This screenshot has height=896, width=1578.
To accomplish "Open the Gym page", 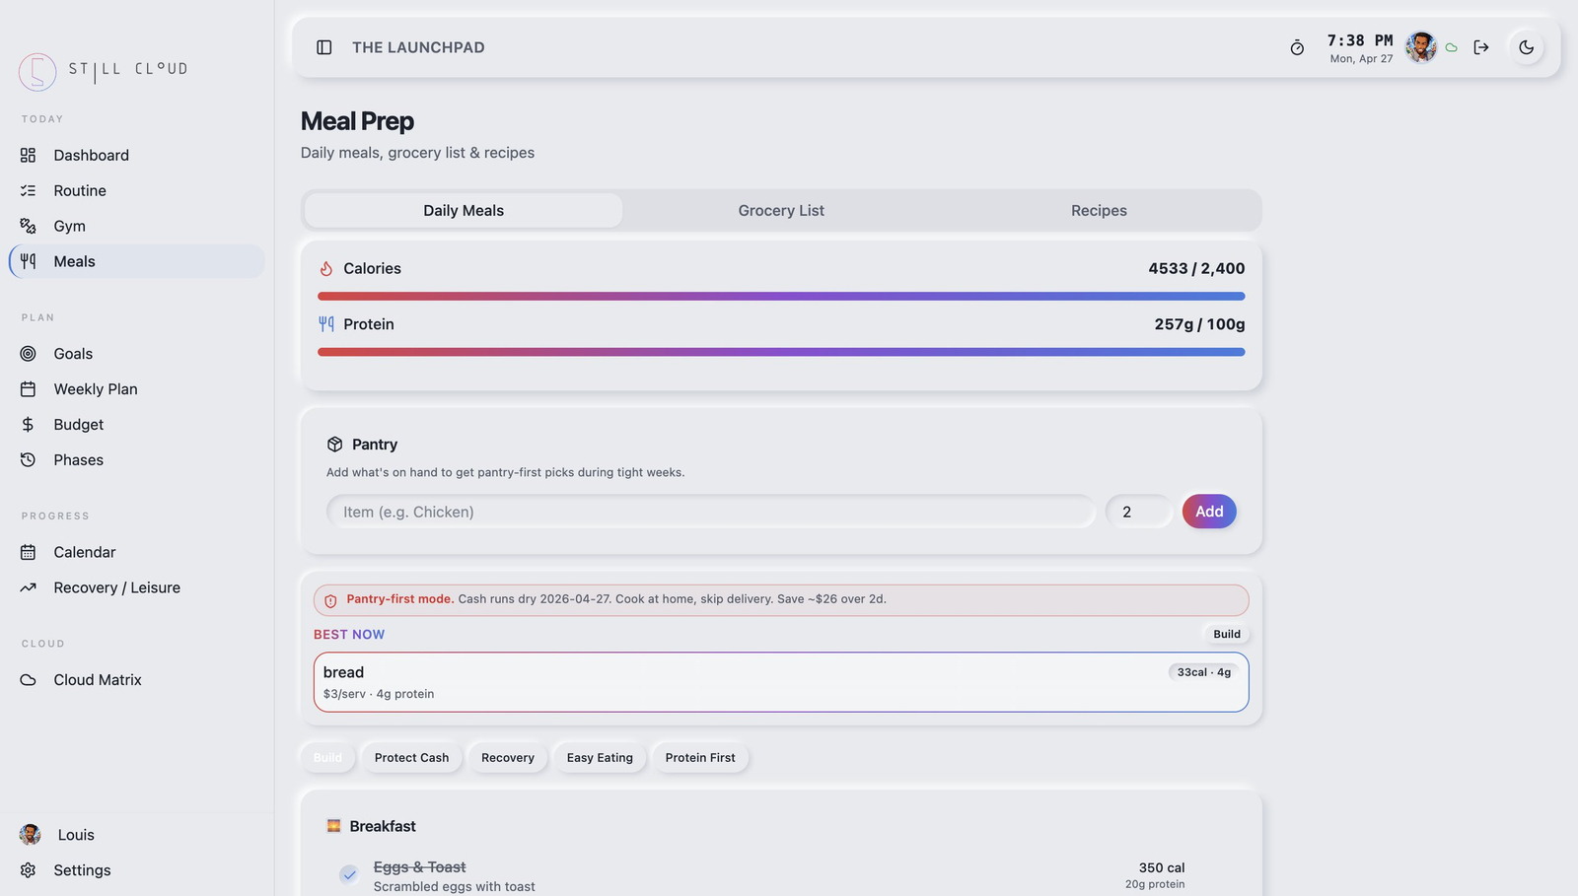I will click(x=69, y=226).
